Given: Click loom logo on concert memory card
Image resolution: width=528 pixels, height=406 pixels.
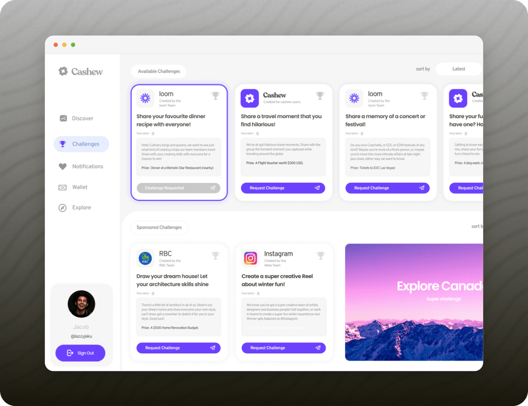Looking at the screenshot, I should [354, 98].
